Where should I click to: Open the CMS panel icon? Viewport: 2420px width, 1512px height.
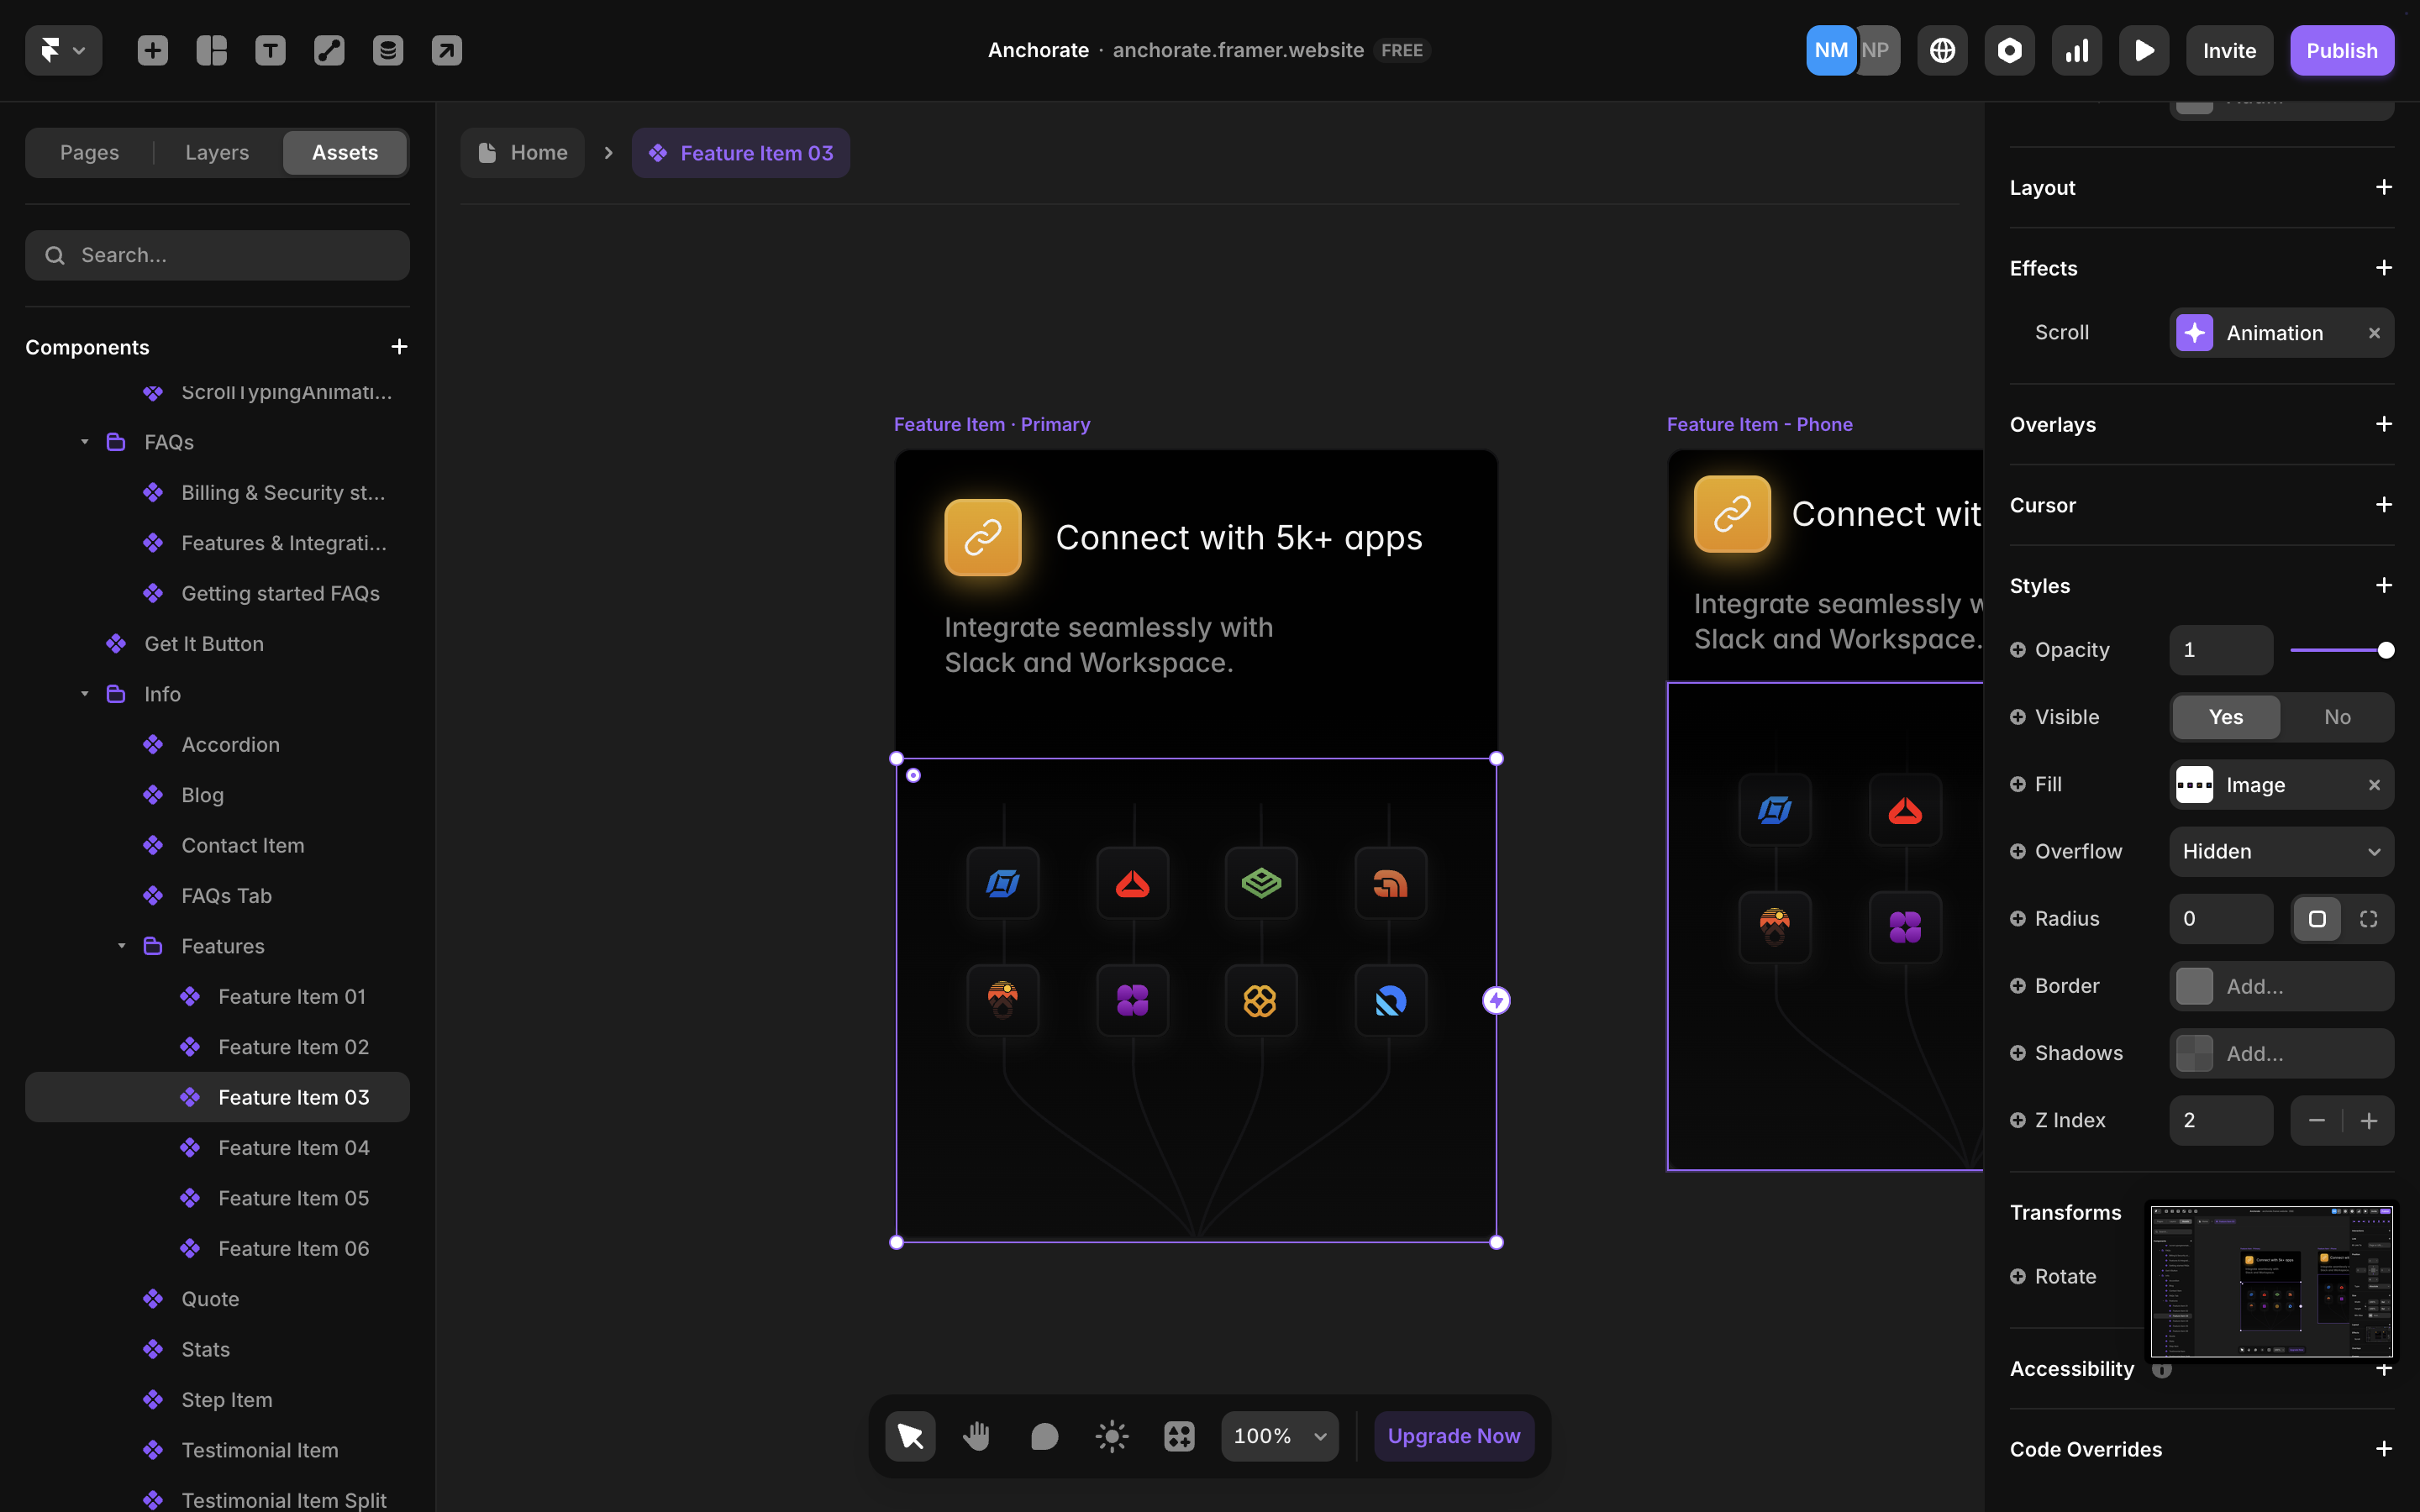coord(388,50)
